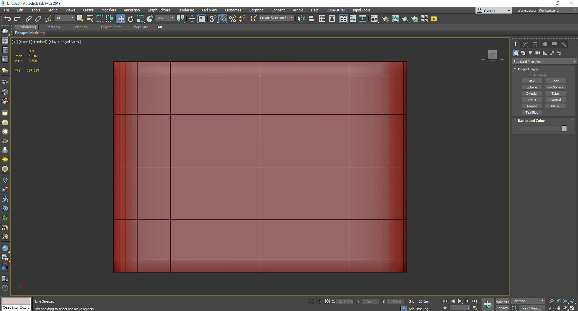Click the Polygon Modeling ribbon button

[30, 33]
